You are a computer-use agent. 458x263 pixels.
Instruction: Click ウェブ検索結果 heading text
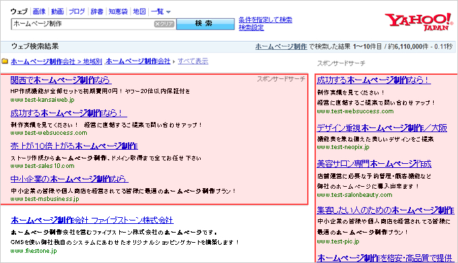[35, 47]
